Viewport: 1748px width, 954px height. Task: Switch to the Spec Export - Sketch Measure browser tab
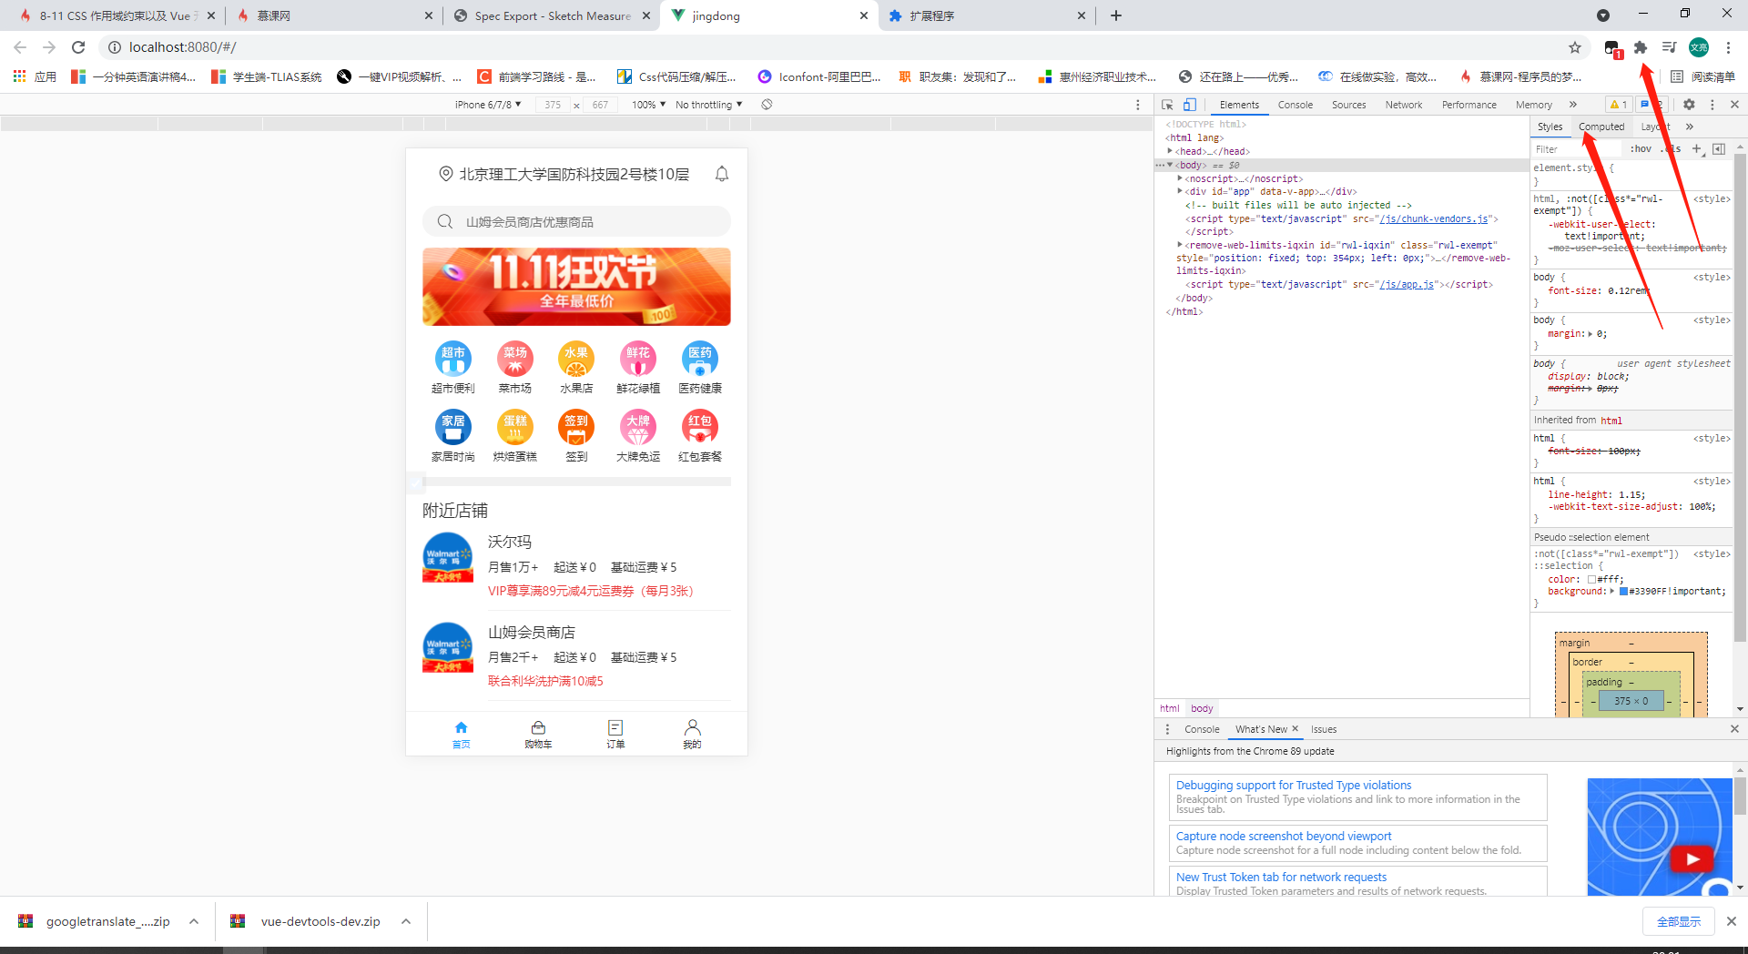tap(552, 15)
